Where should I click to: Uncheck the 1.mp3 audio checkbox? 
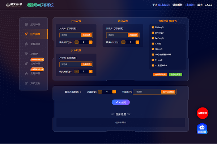click(153, 44)
